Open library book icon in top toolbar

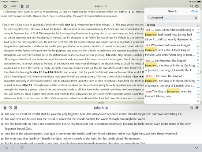click(22, 6)
